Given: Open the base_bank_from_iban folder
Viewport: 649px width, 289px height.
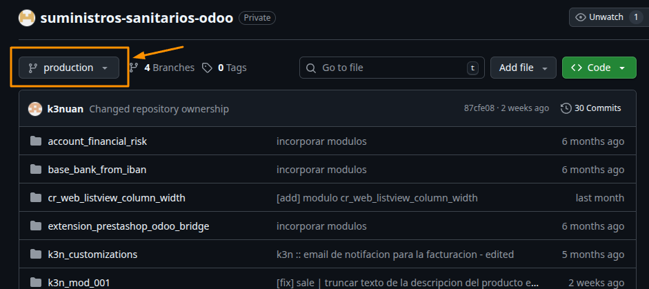Looking at the screenshot, I should pyautogui.click(x=97, y=170).
